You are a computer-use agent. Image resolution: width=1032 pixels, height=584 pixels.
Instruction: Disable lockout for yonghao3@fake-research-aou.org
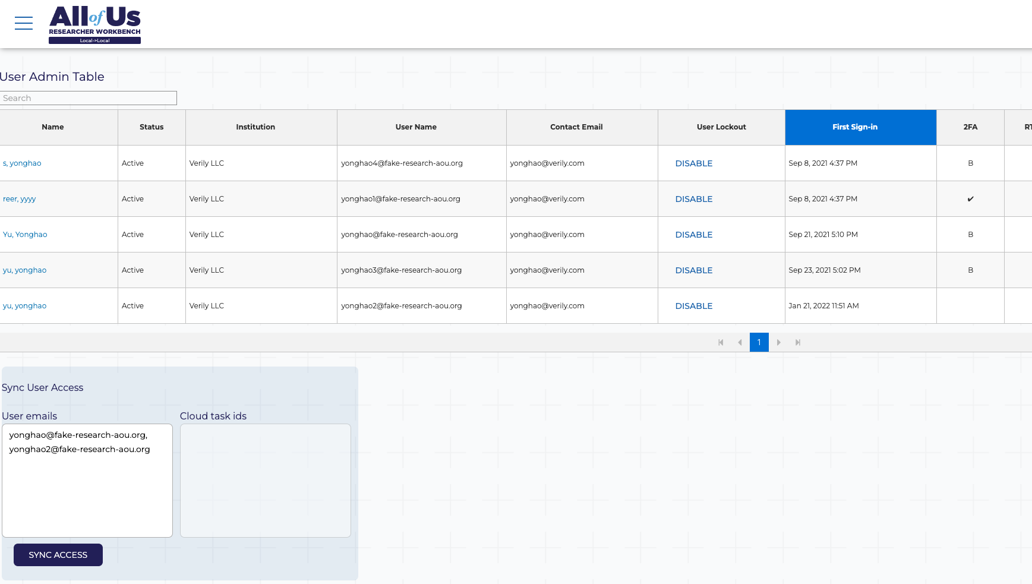[x=693, y=270]
